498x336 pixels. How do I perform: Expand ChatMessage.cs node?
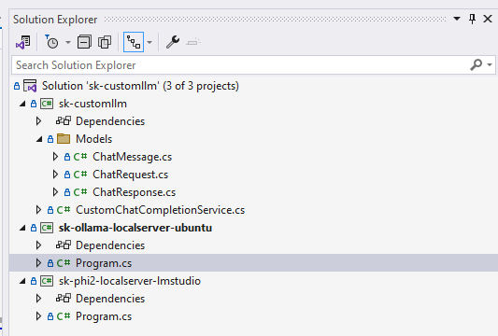click(55, 157)
